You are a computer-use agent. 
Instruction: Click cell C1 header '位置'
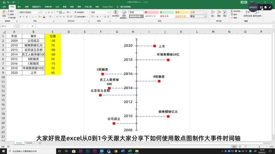(x=53, y=36)
